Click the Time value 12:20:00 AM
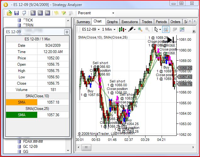This screenshot has width=200, height=157. [x=53, y=52]
